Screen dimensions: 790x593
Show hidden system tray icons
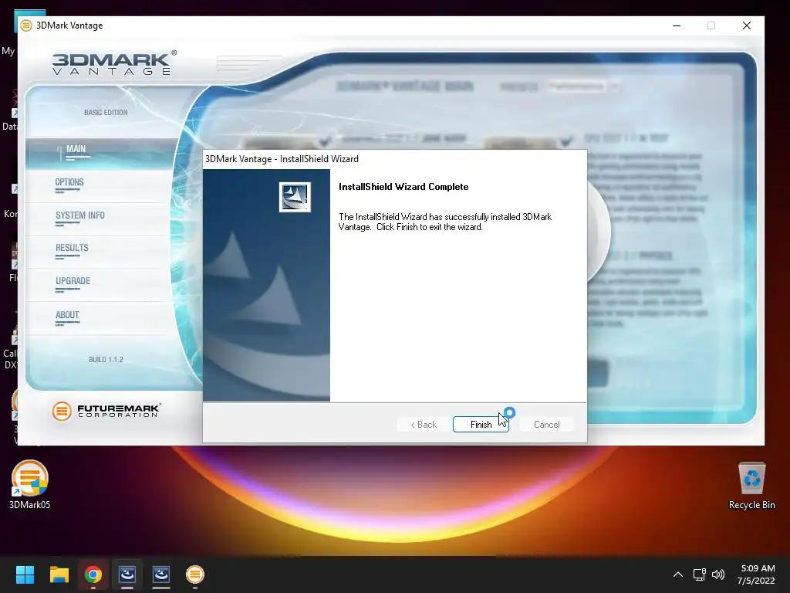pyautogui.click(x=678, y=574)
